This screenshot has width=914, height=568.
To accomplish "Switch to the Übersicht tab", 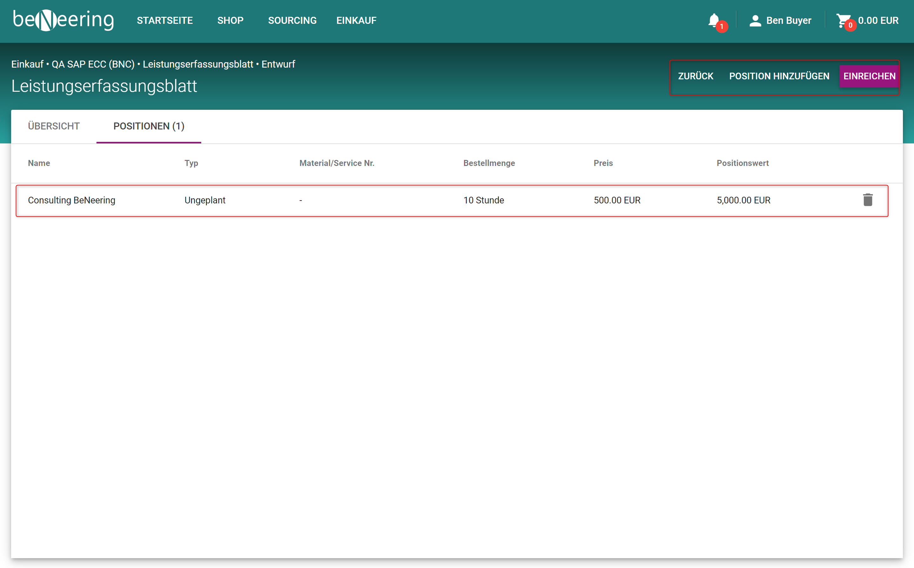I will coord(54,126).
